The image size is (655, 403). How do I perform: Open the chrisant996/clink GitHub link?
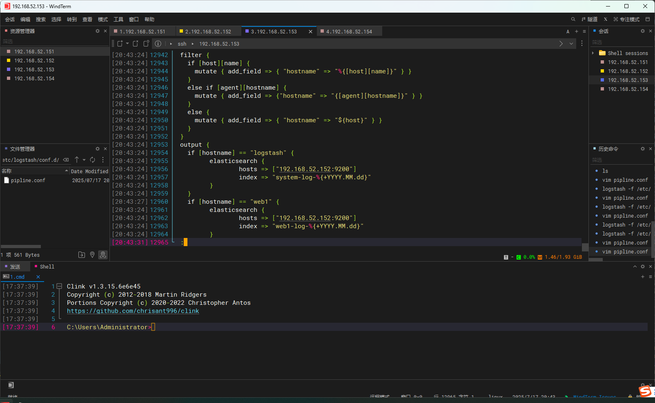(x=133, y=311)
